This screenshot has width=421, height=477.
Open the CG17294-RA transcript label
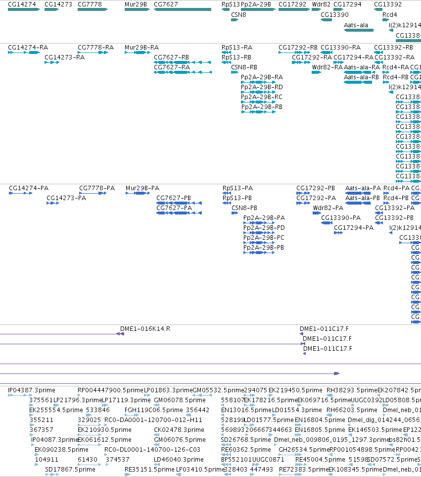click(x=353, y=57)
